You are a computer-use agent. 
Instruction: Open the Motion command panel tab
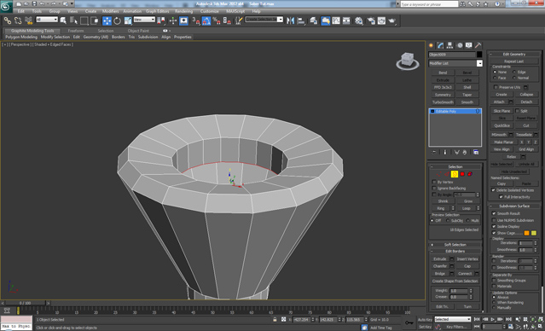(x=460, y=45)
